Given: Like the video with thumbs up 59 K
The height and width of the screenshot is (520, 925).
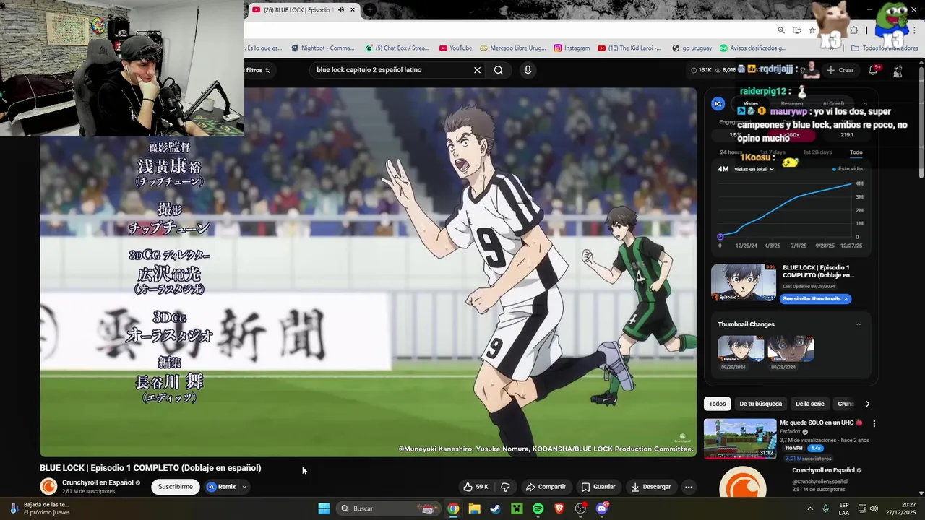Looking at the screenshot, I should pos(476,487).
